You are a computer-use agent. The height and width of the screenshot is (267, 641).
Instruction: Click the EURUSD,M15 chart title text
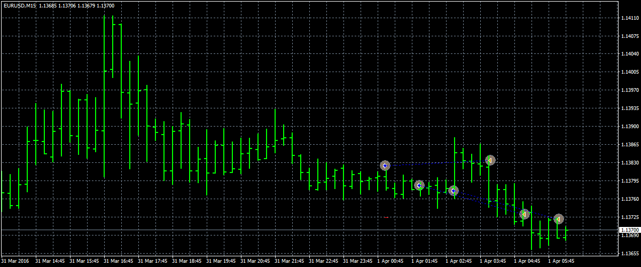pos(20,5)
